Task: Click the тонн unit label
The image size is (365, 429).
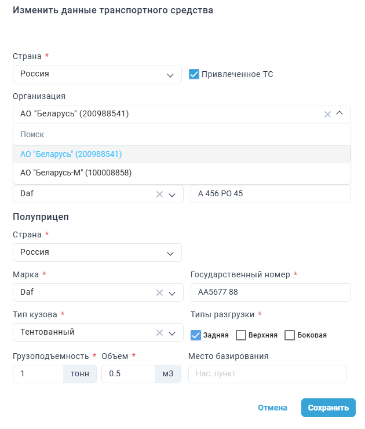Action: point(80,374)
